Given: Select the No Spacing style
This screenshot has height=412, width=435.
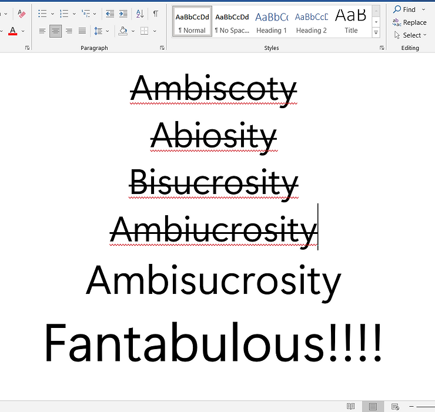Looking at the screenshot, I should click(232, 22).
